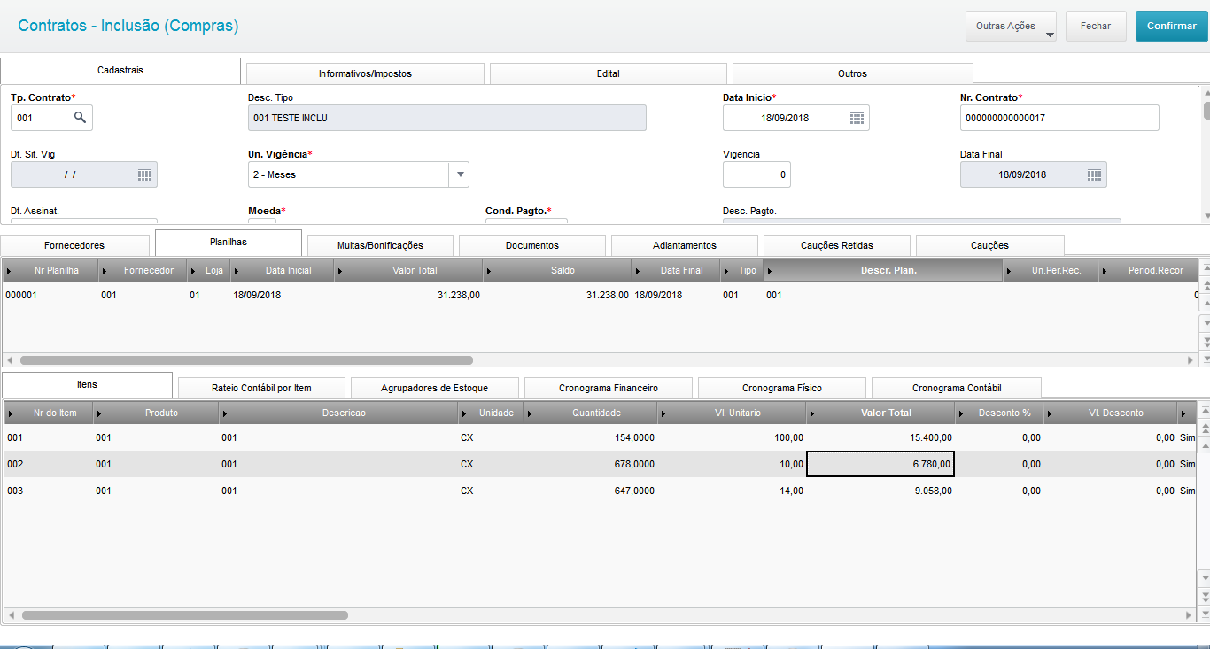Switch to Informativos/Impostos tab
This screenshot has width=1210, height=649.
(x=365, y=73)
